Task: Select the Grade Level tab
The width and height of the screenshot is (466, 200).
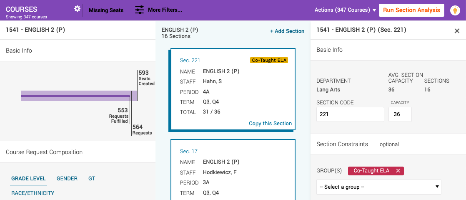Action: tap(28, 179)
